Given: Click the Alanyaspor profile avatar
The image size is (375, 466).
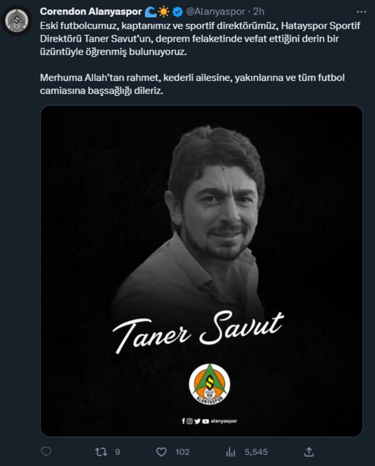Looking at the screenshot, I should [17, 20].
